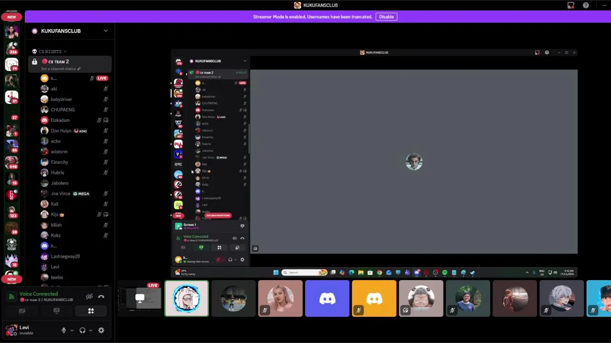
Task: Select user Kokz in the voice list
Action: (75, 235)
